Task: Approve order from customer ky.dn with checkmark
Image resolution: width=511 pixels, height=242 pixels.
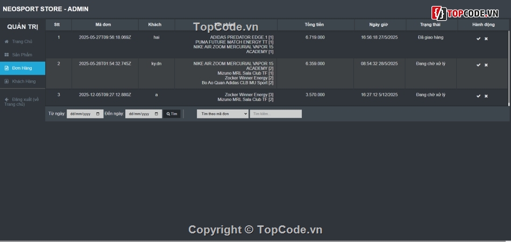Action: [478, 65]
